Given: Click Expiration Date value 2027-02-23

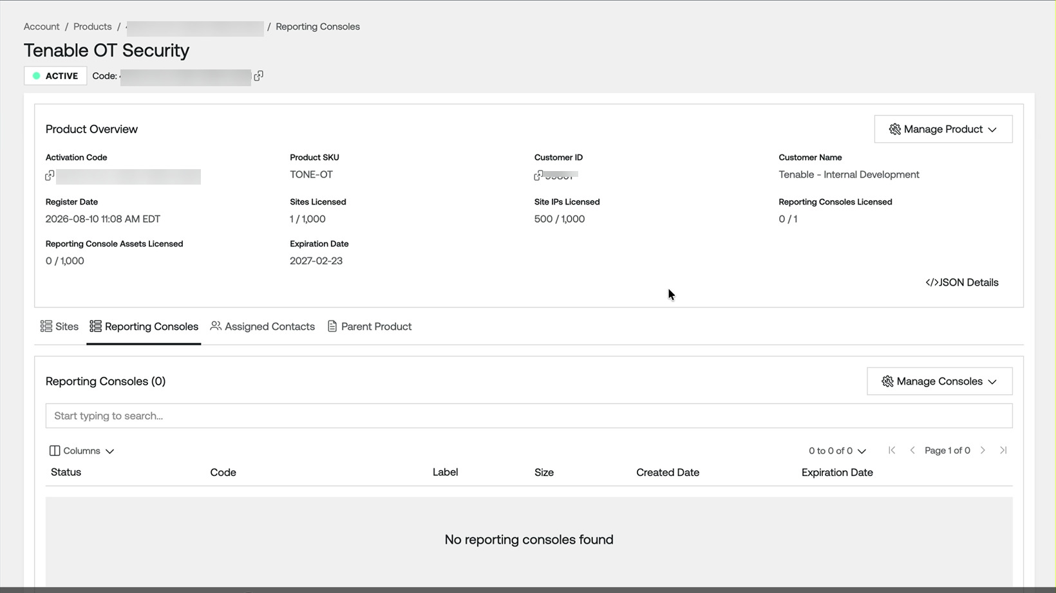Looking at the screenshot, I should 316,260.
